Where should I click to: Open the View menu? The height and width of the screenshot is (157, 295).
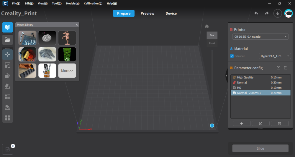pyautogui.click(x=43, y=4)
